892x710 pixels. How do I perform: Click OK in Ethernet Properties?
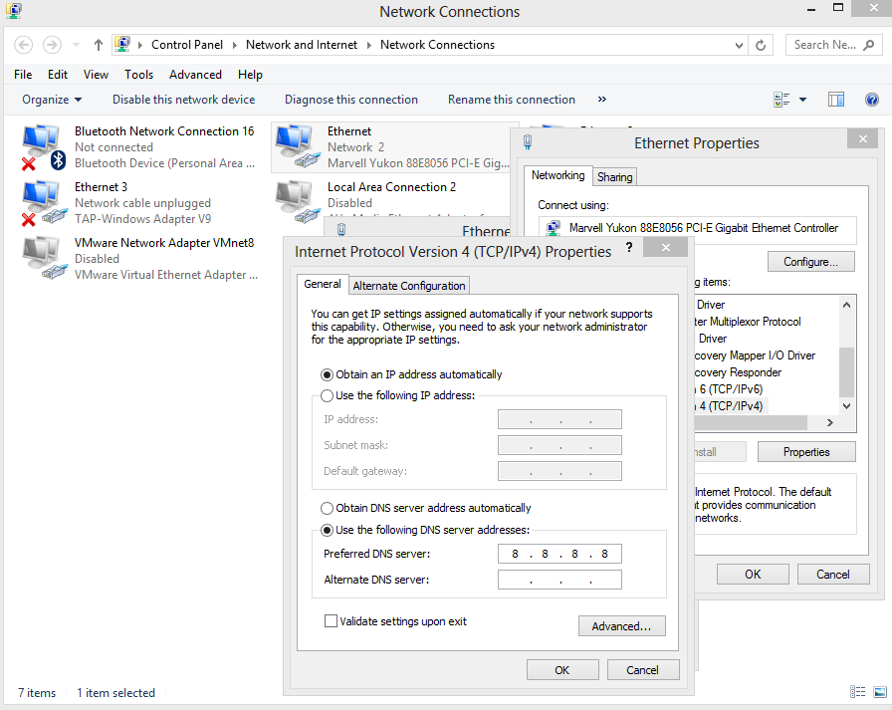tap(753, 575)
